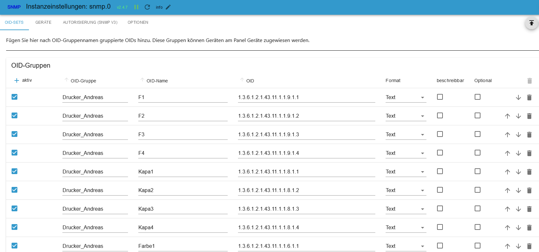539x252 pixels.
Task: Delete the F2 row
Action: pyautogui.click(x=529, y=116)
